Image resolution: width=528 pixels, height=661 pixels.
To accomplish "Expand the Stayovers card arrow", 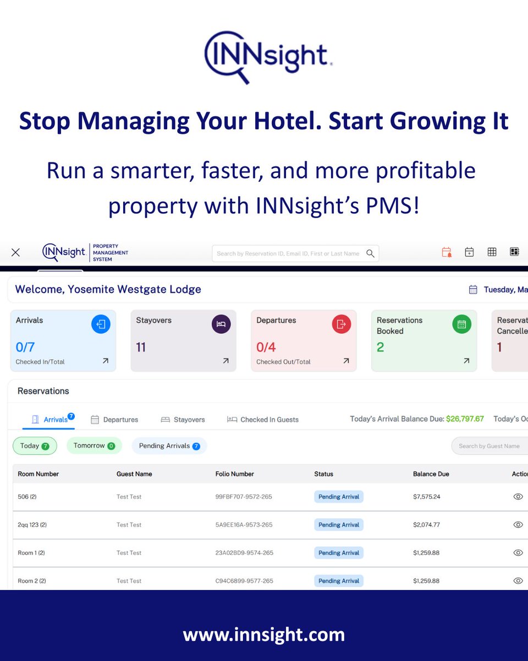I will pyautogui.click(x=226, y=361).
